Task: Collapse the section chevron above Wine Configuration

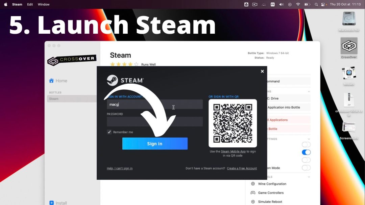Action: (x=309, y=177)
